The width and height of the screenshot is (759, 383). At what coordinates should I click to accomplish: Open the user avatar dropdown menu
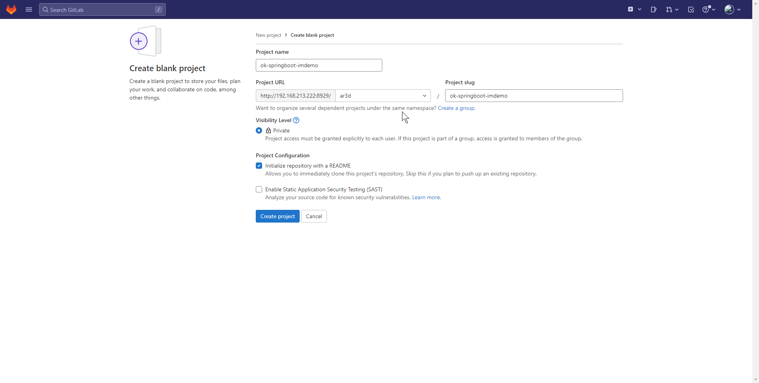tap(732, 9)
